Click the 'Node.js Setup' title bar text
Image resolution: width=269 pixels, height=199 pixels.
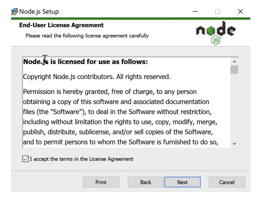coord(39,12)
